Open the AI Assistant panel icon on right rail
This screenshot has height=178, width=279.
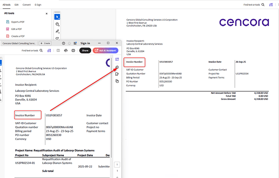(x=117, y=59)
